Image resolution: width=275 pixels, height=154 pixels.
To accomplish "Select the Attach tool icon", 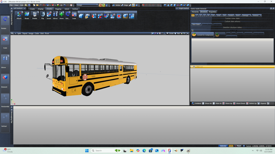I will [19, 15].
